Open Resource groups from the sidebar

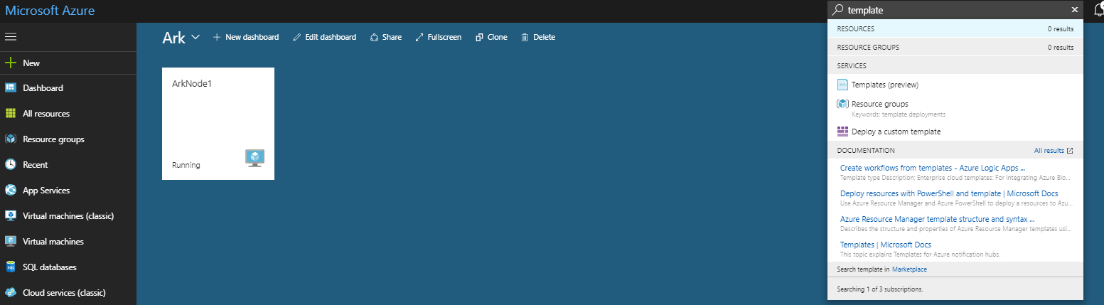pos(68,139)
